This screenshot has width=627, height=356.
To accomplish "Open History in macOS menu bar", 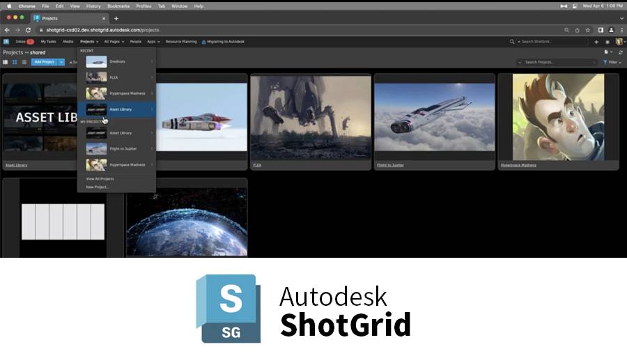I will tap(93, 6).
